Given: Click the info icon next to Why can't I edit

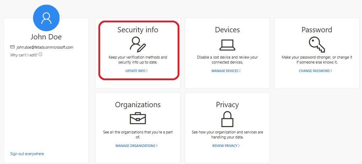Looking at the screenshot, I should (x=40, y=55).
